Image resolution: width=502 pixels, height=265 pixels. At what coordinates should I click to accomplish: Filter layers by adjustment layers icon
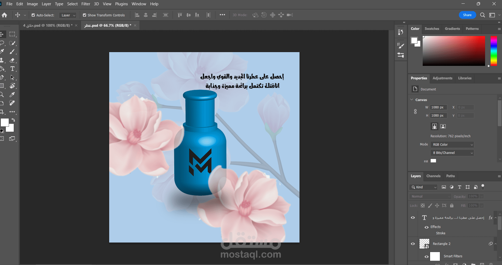[x=452, y=187]
